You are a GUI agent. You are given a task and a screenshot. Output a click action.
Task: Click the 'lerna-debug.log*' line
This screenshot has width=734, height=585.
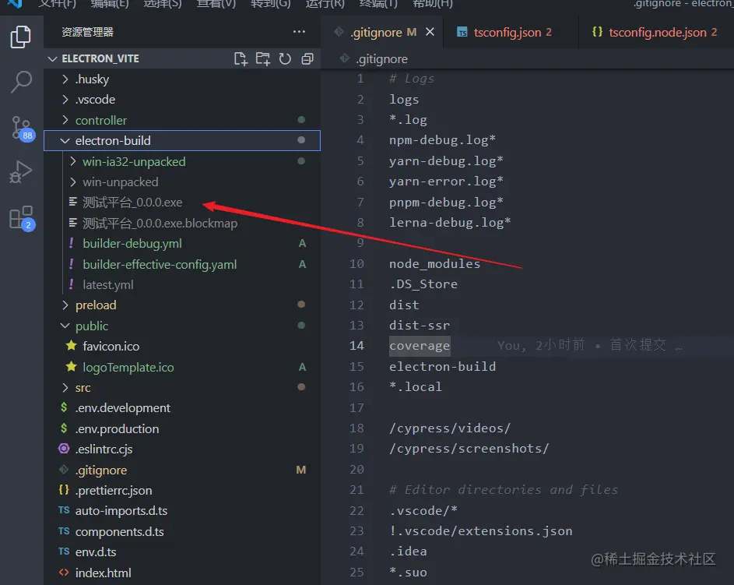[450, 223]
